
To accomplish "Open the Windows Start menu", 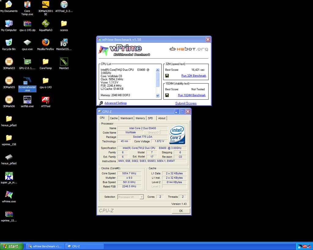I will [12, 246].
